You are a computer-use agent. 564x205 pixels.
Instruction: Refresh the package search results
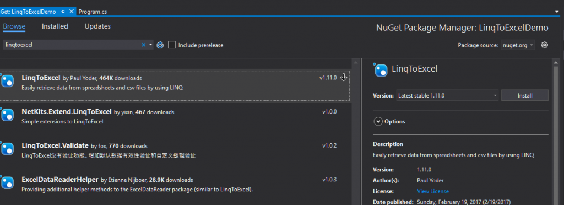pyautogui.click(x=160, y=45)
